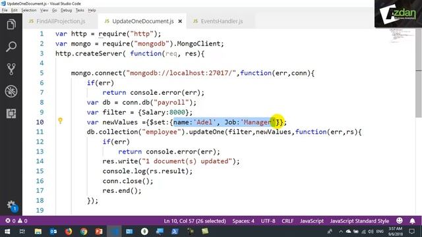Open the Edit menu
Image resolution: width=422 pixels, height=237 pixels.
(15, 11)
